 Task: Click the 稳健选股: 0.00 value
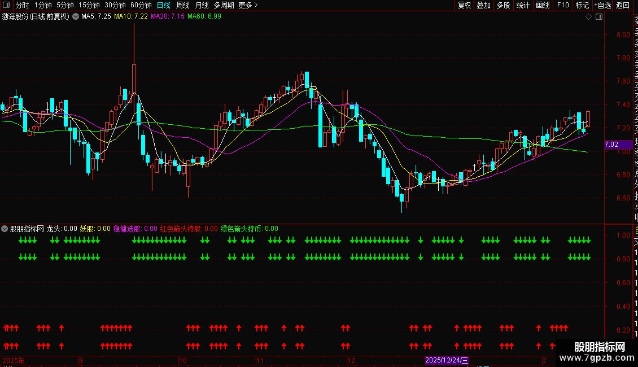[x=135, y=229]
